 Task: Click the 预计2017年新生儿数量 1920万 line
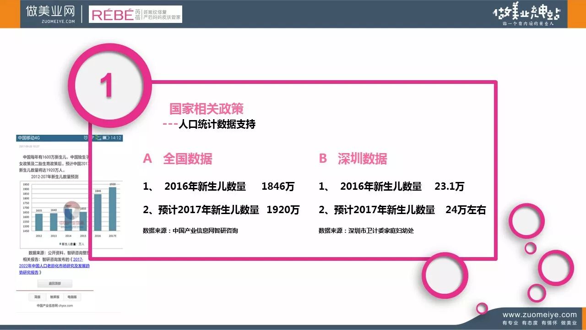221,210
